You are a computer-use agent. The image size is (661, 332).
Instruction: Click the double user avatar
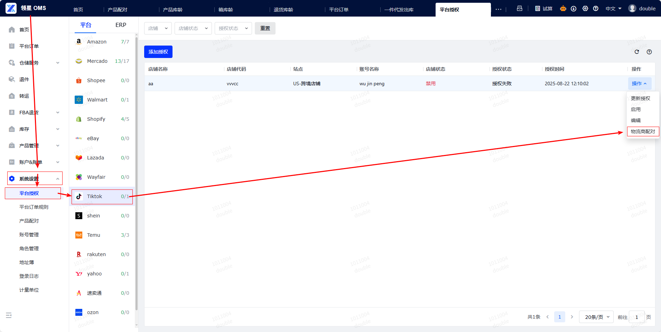pyautogui.click(x=632, y=8)
